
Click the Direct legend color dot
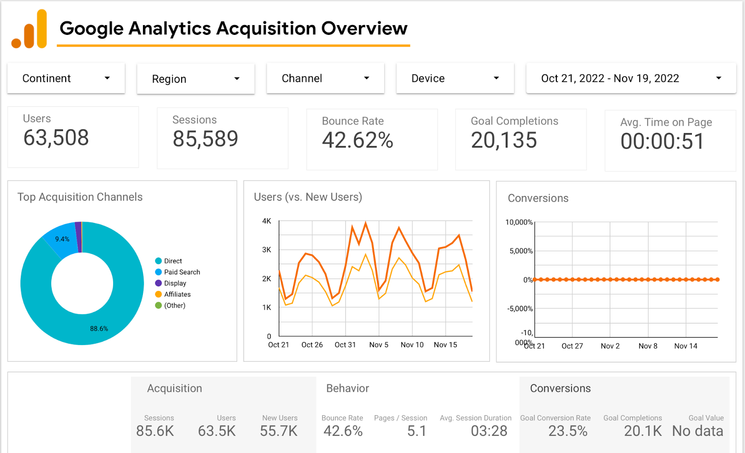(158, 261)
